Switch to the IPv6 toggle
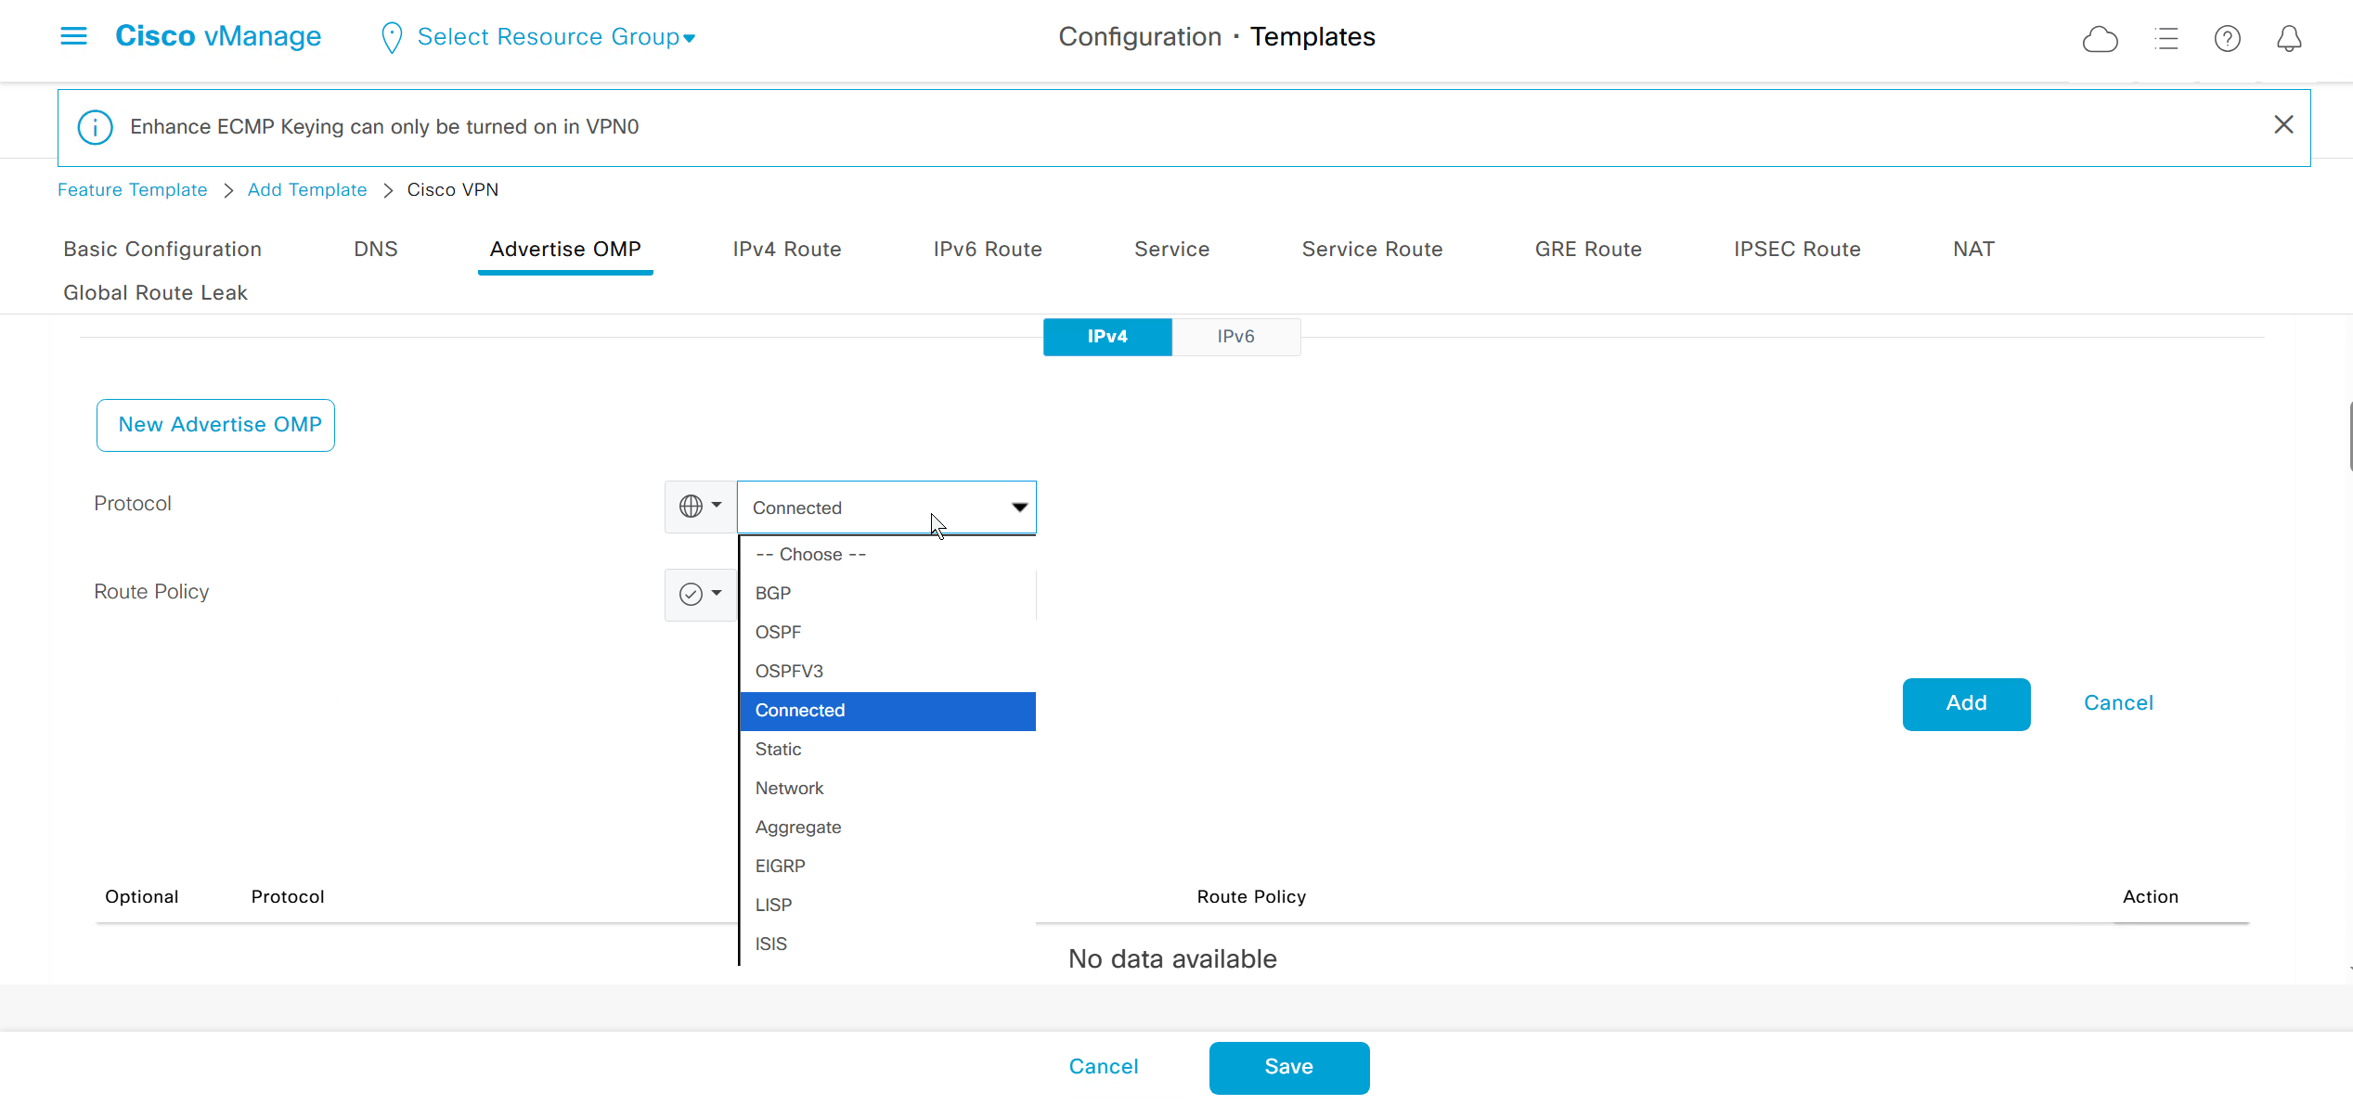Viewport: 2353px width, 1105px height. click(x=1235, y=337)
